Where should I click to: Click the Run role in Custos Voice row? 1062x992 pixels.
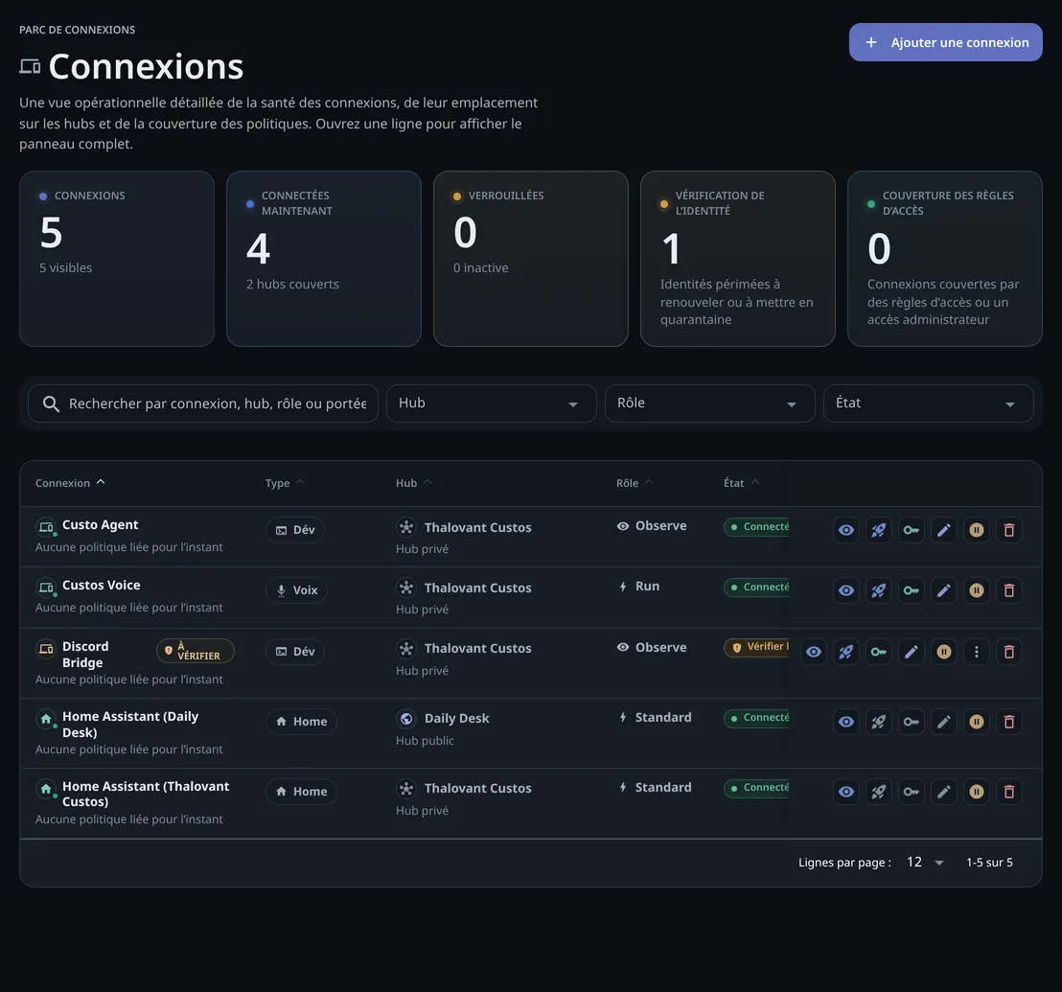click(638, 587)
